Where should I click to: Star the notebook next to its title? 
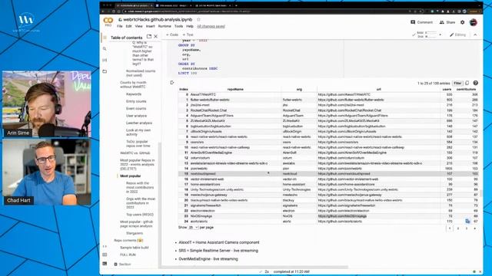pos(198,19)
